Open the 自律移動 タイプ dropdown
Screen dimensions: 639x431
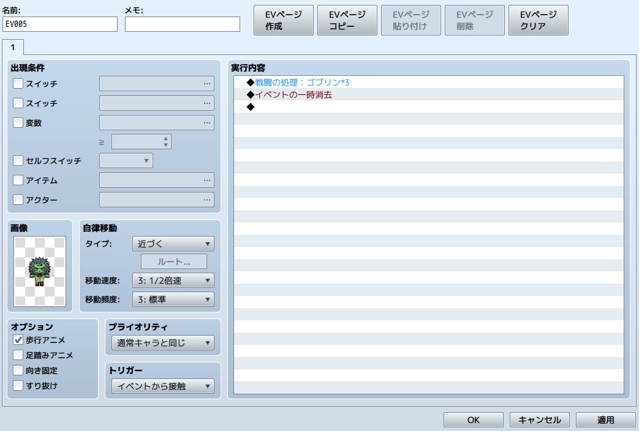click(173, 244)
